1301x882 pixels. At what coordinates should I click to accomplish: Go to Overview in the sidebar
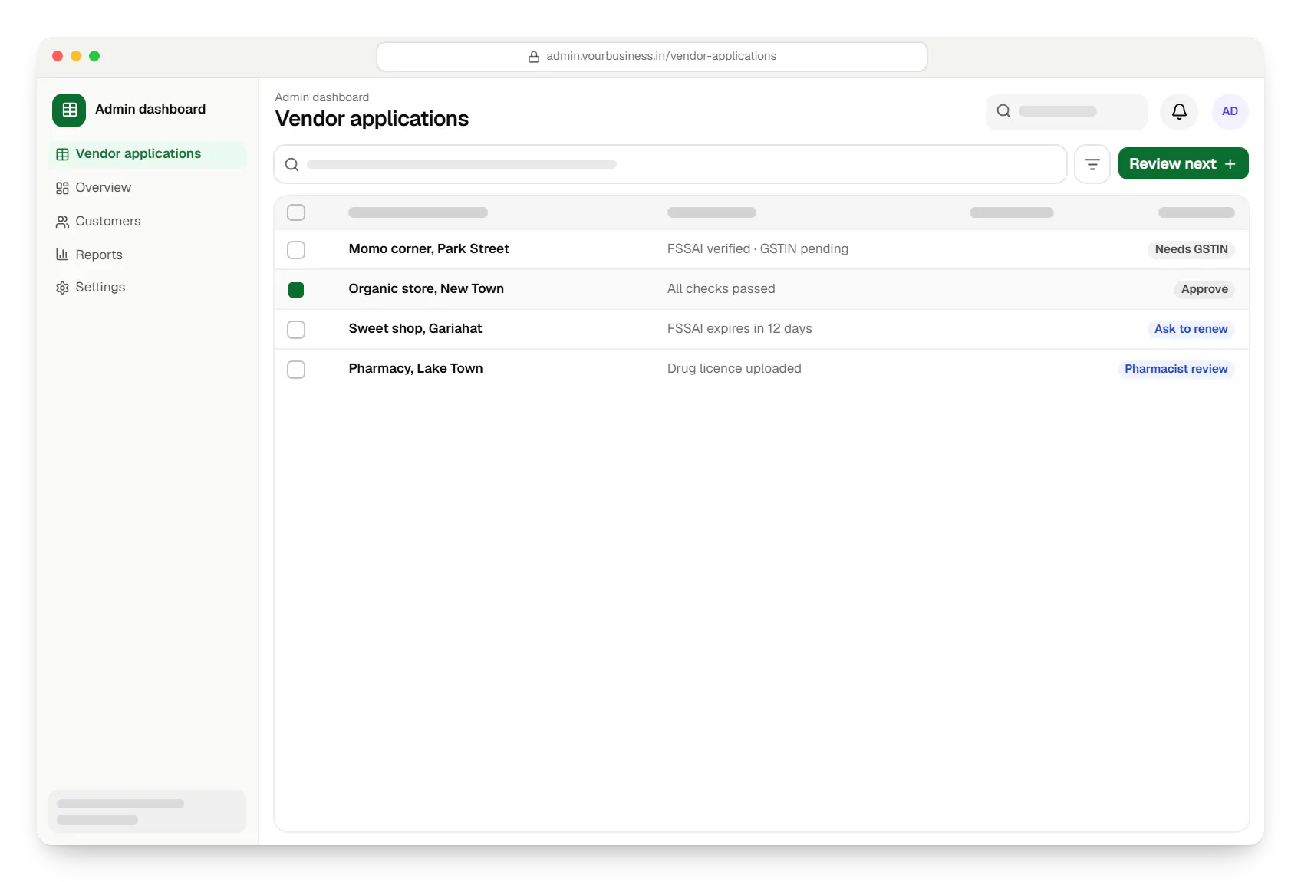click(147, 188)
